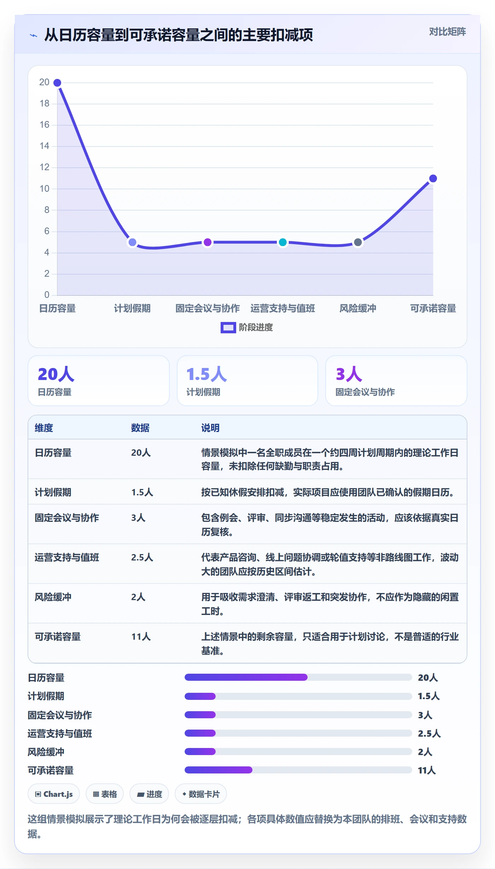Click the 维度 column header

44,428
